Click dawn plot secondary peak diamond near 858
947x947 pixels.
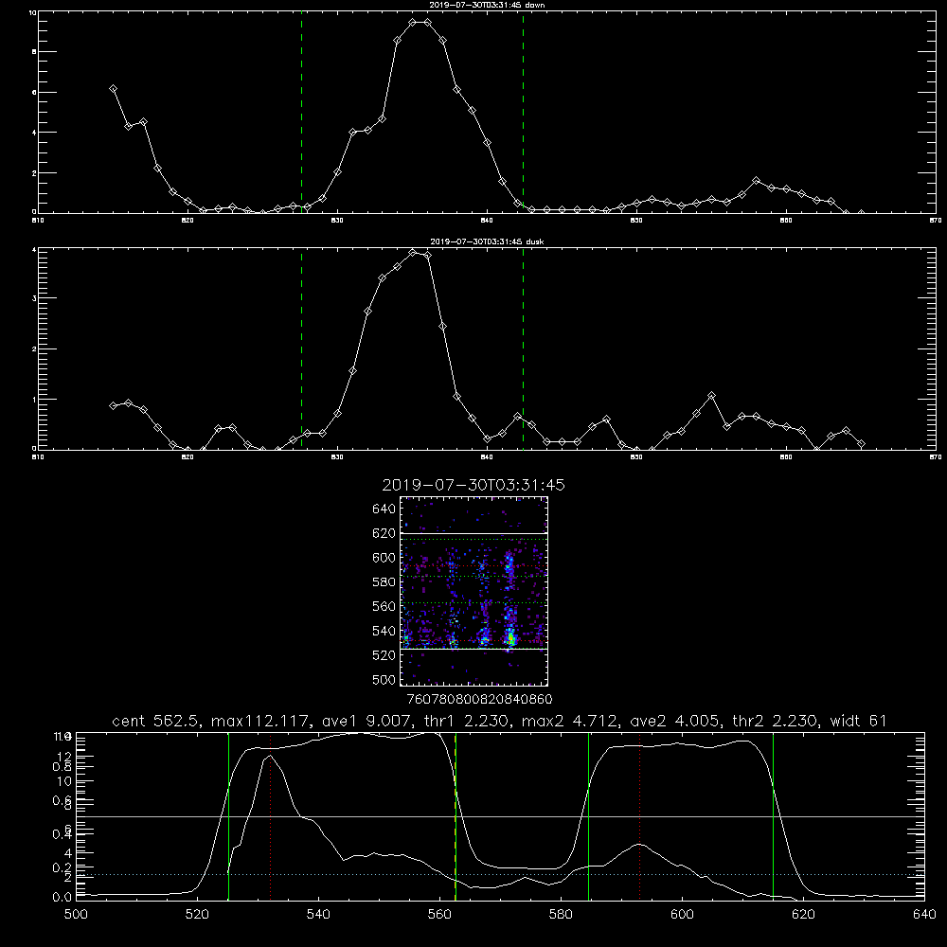[756, 181]
